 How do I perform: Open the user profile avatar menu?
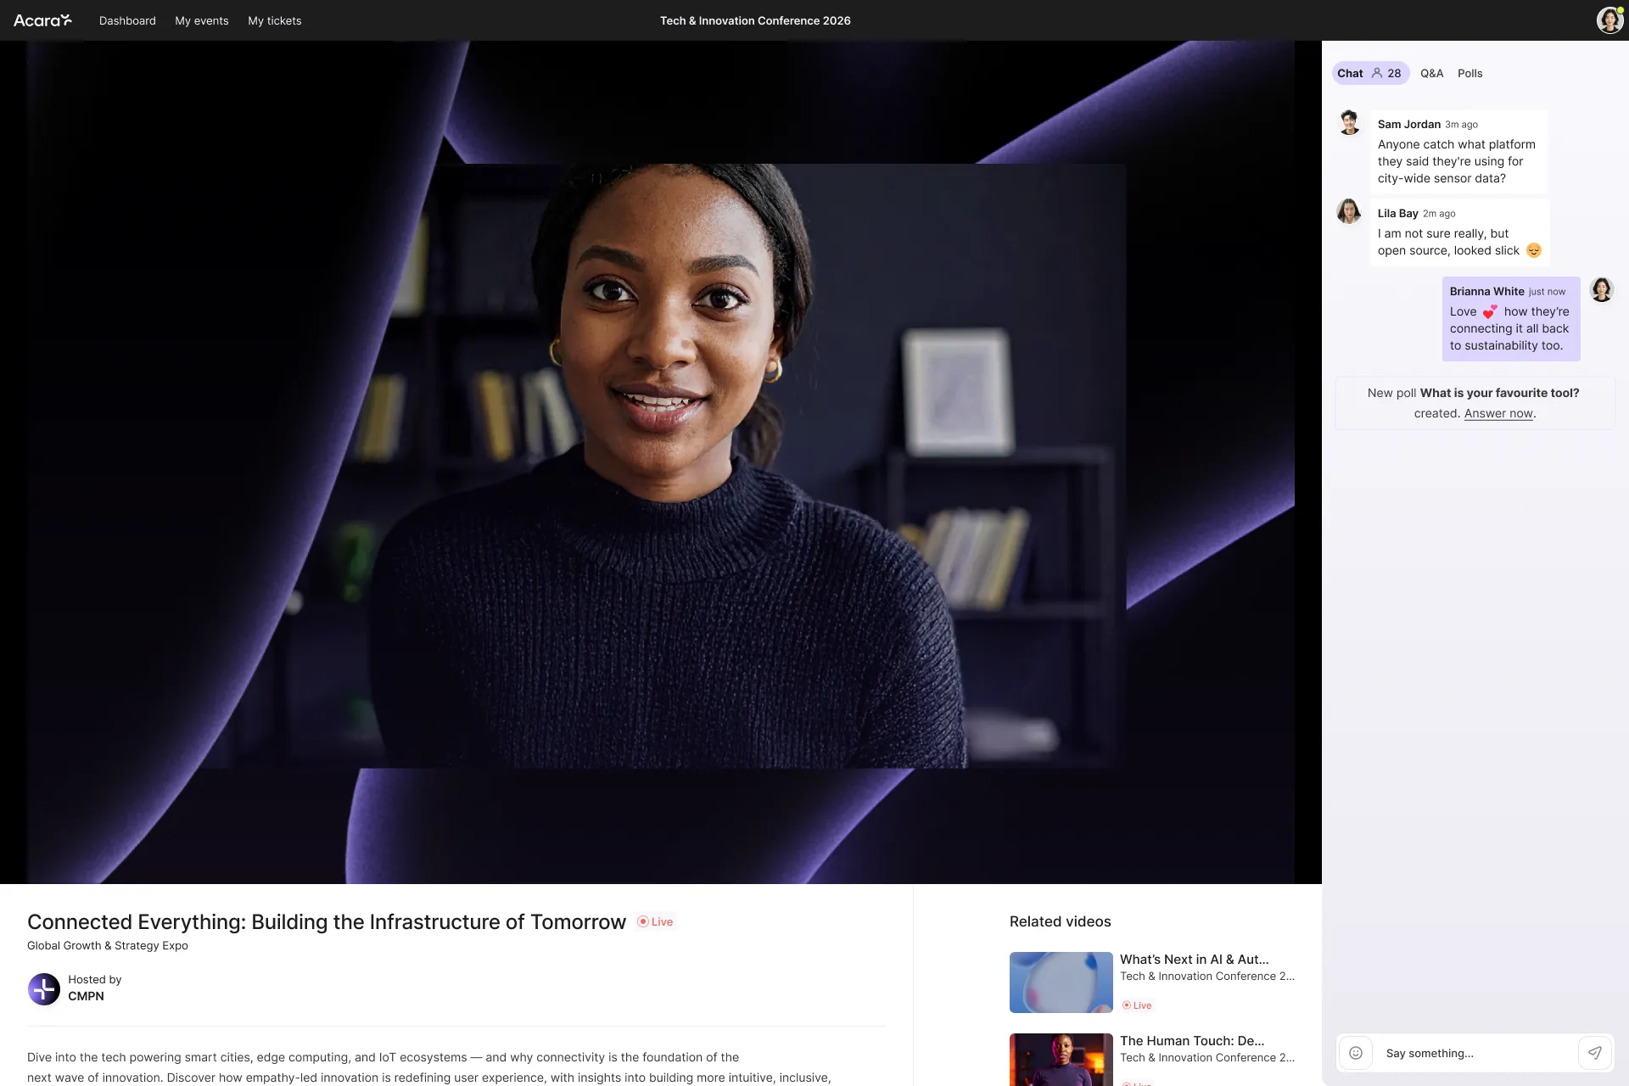click(x=1609, y=20)
